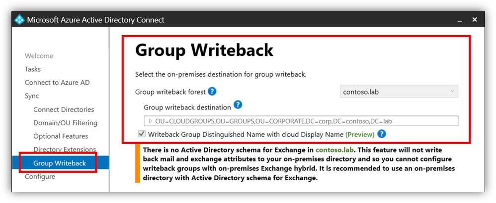This screenshot has height=203, width=496.
Task: Open help for Group writeback destination
Action: (238, 104)
